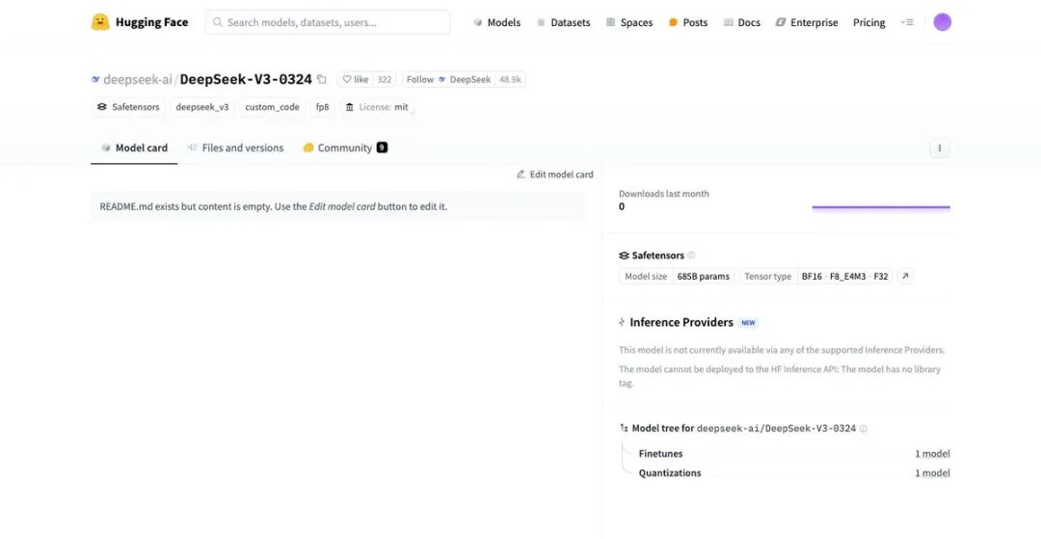Open the three-dot more options menu
The width and height of the screenshot is (1041, 539).
click(x=940, y=148)
